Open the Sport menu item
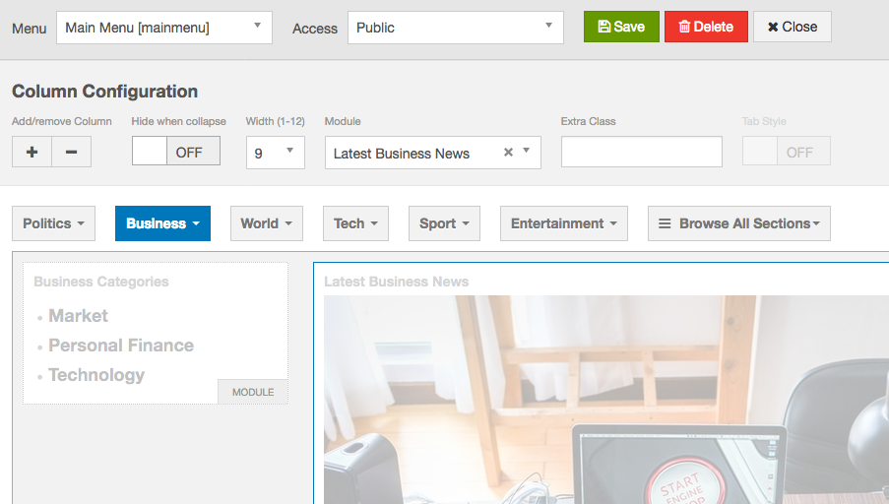Image resolution: width=889 pixels, height=504 pixels. point(444,223)
